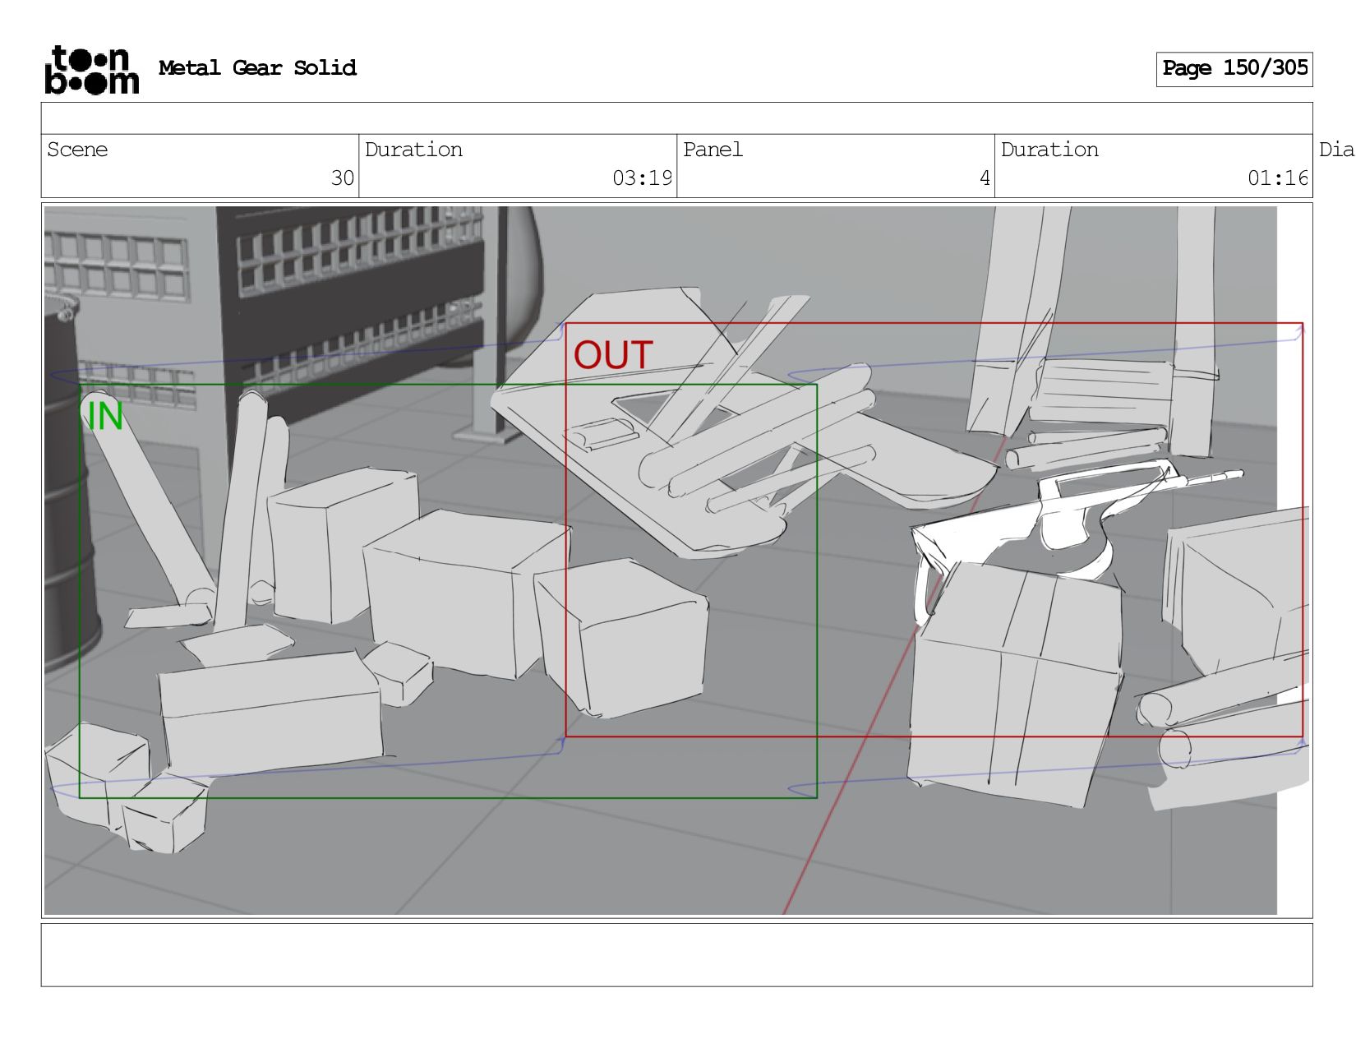Image resolution: width=1356 pixels, height=1048 pixels.
Task: Click the red "OUT" camera frame label
Action: click(x=613, y=355)
